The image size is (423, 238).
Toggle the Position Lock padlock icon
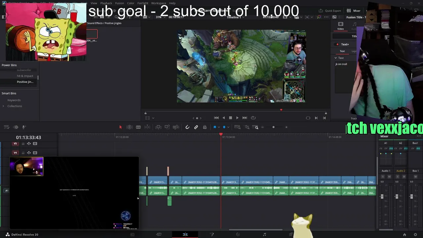[205, 127]
